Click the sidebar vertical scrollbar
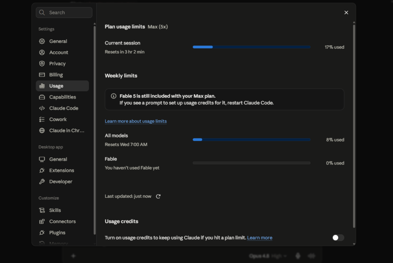 pos(94,130)
